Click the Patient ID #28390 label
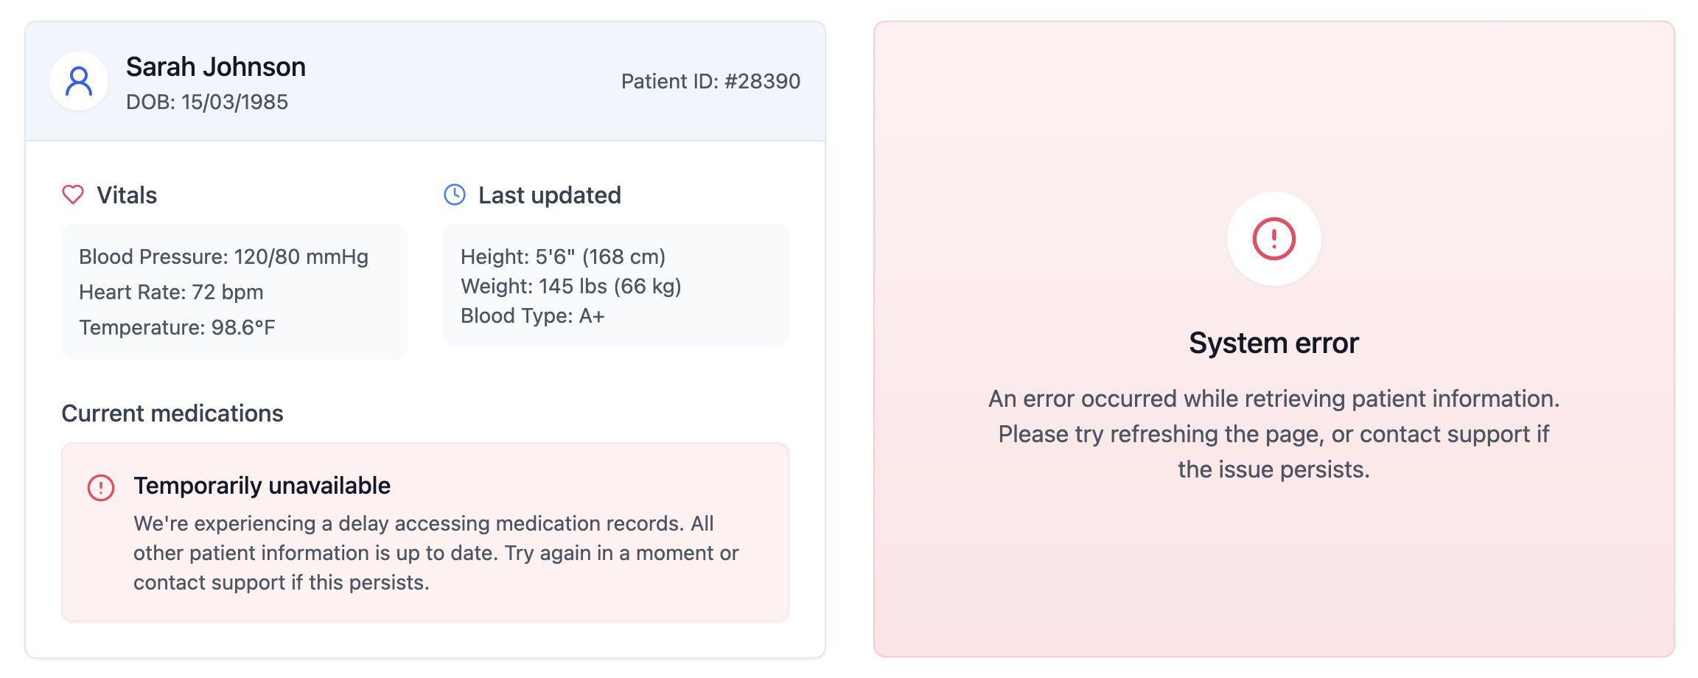This screenshot has width=1698, height=678. (710, 82)
